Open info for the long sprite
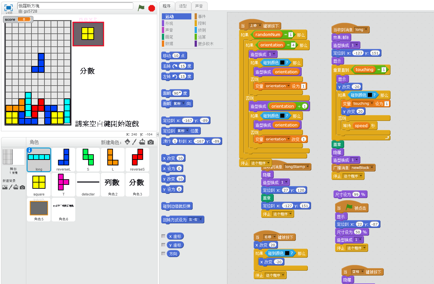This screenshot has width=434, height=284. 30,150
